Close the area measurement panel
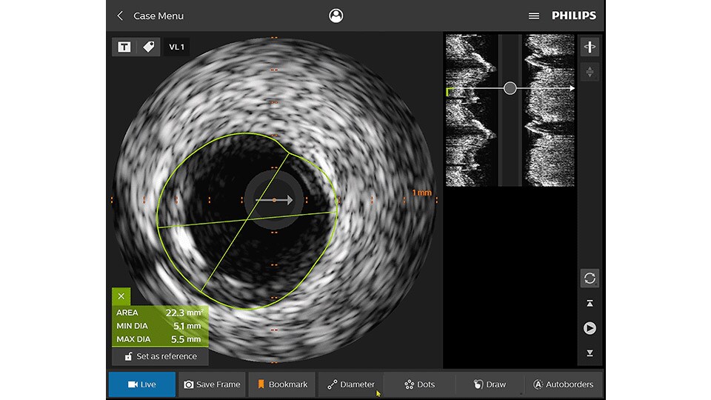711x400 pixels. coord(121,296)
